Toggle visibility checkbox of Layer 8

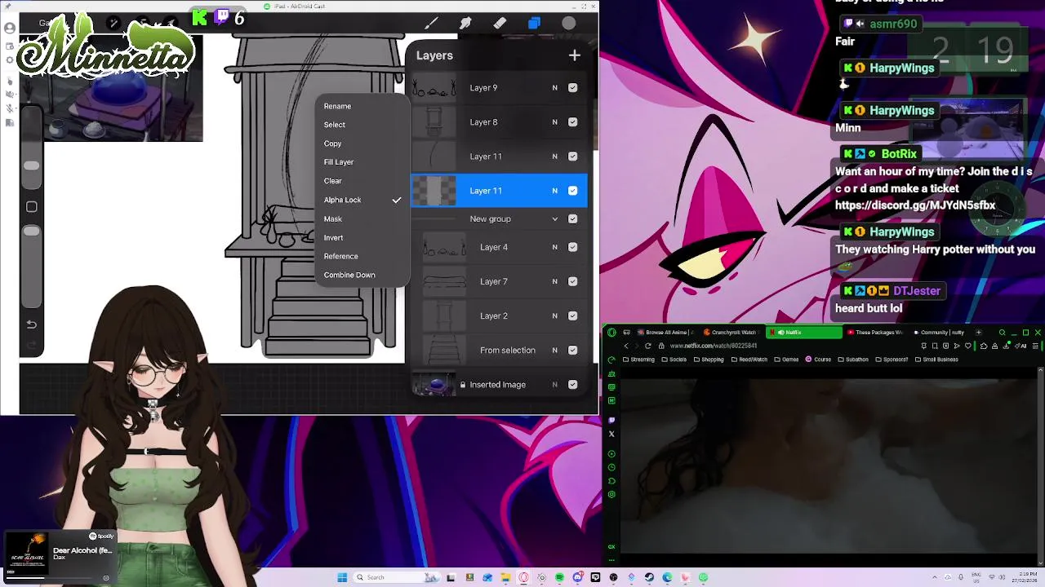tap(572, 122)
